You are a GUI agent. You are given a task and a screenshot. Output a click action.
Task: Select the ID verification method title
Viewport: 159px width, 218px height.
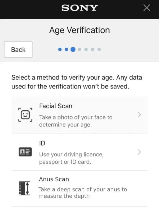[42, 143]
